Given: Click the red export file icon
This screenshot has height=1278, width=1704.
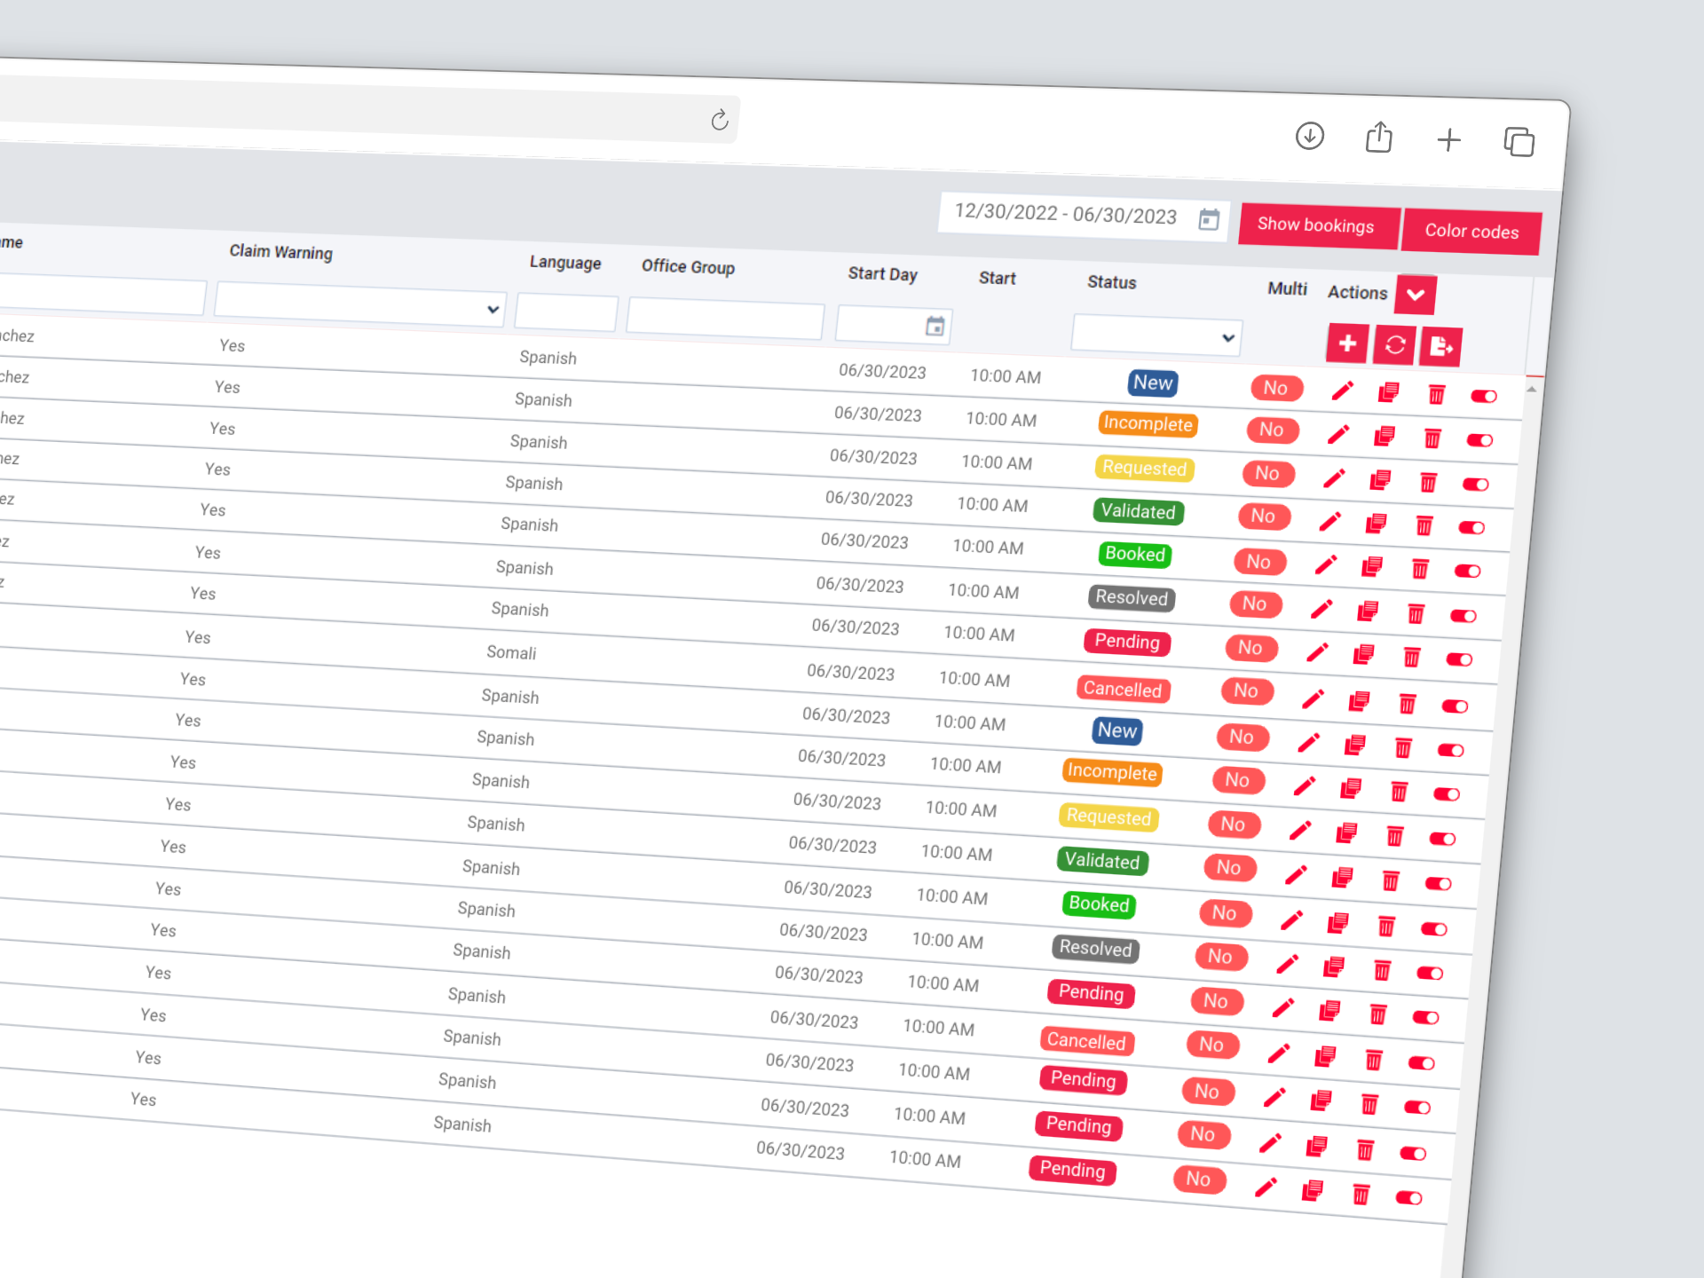Looking at the screenshot, I should point(1440,346).
